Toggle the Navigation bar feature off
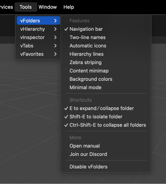The image size is (166, 184). tap(106, 29)
